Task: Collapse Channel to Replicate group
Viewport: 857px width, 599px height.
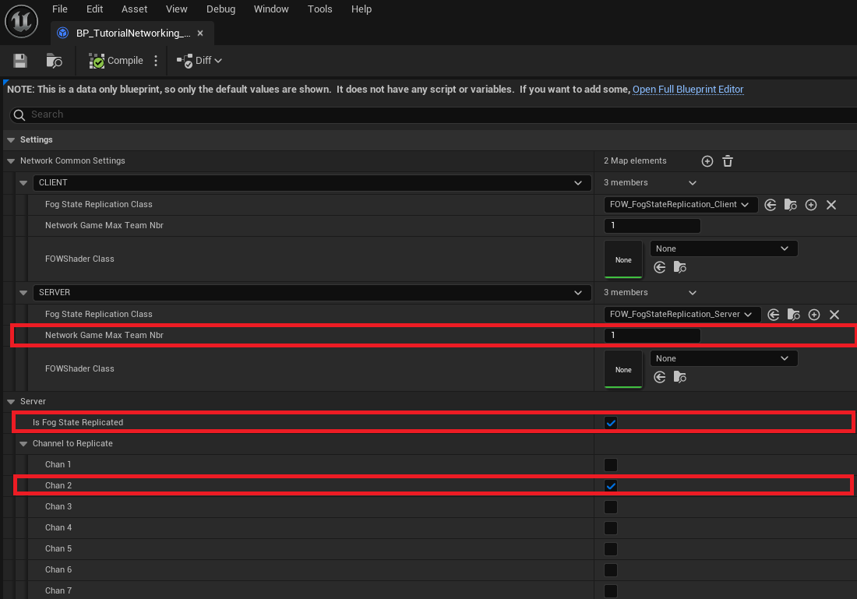Action: point(23,444)
